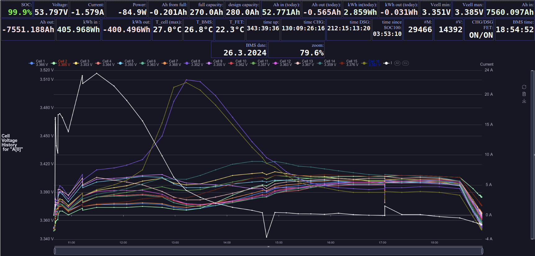Click the CHG/DSG FET status ON/ON
Screen dimensions: 535x256
pos(481,35)
